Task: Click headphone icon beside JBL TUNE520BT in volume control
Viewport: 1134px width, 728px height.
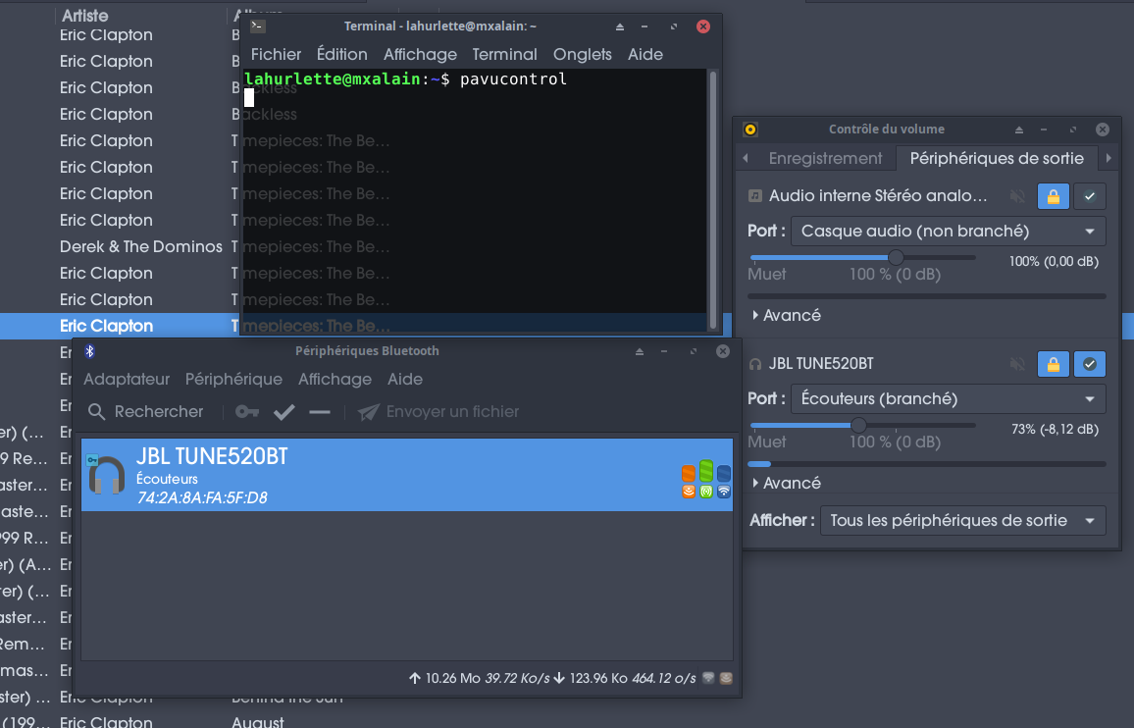Action: (x=755, y=364)
